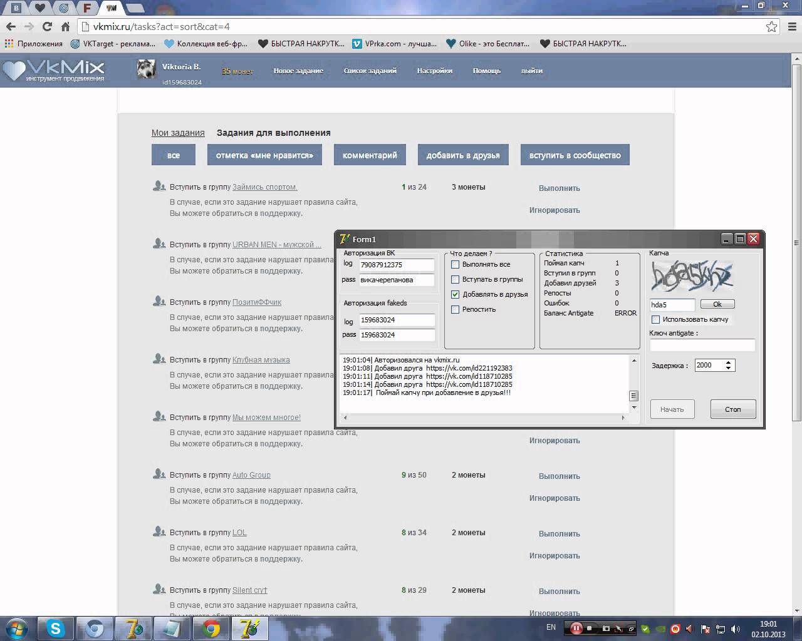Switch to the black heart browser tab
The height and width of the screenshot is (641, 802).
tap(40, 8)
